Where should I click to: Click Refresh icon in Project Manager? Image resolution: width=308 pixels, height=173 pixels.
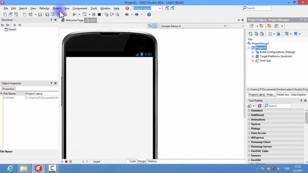pyautogui.click(x=251, y=34)
